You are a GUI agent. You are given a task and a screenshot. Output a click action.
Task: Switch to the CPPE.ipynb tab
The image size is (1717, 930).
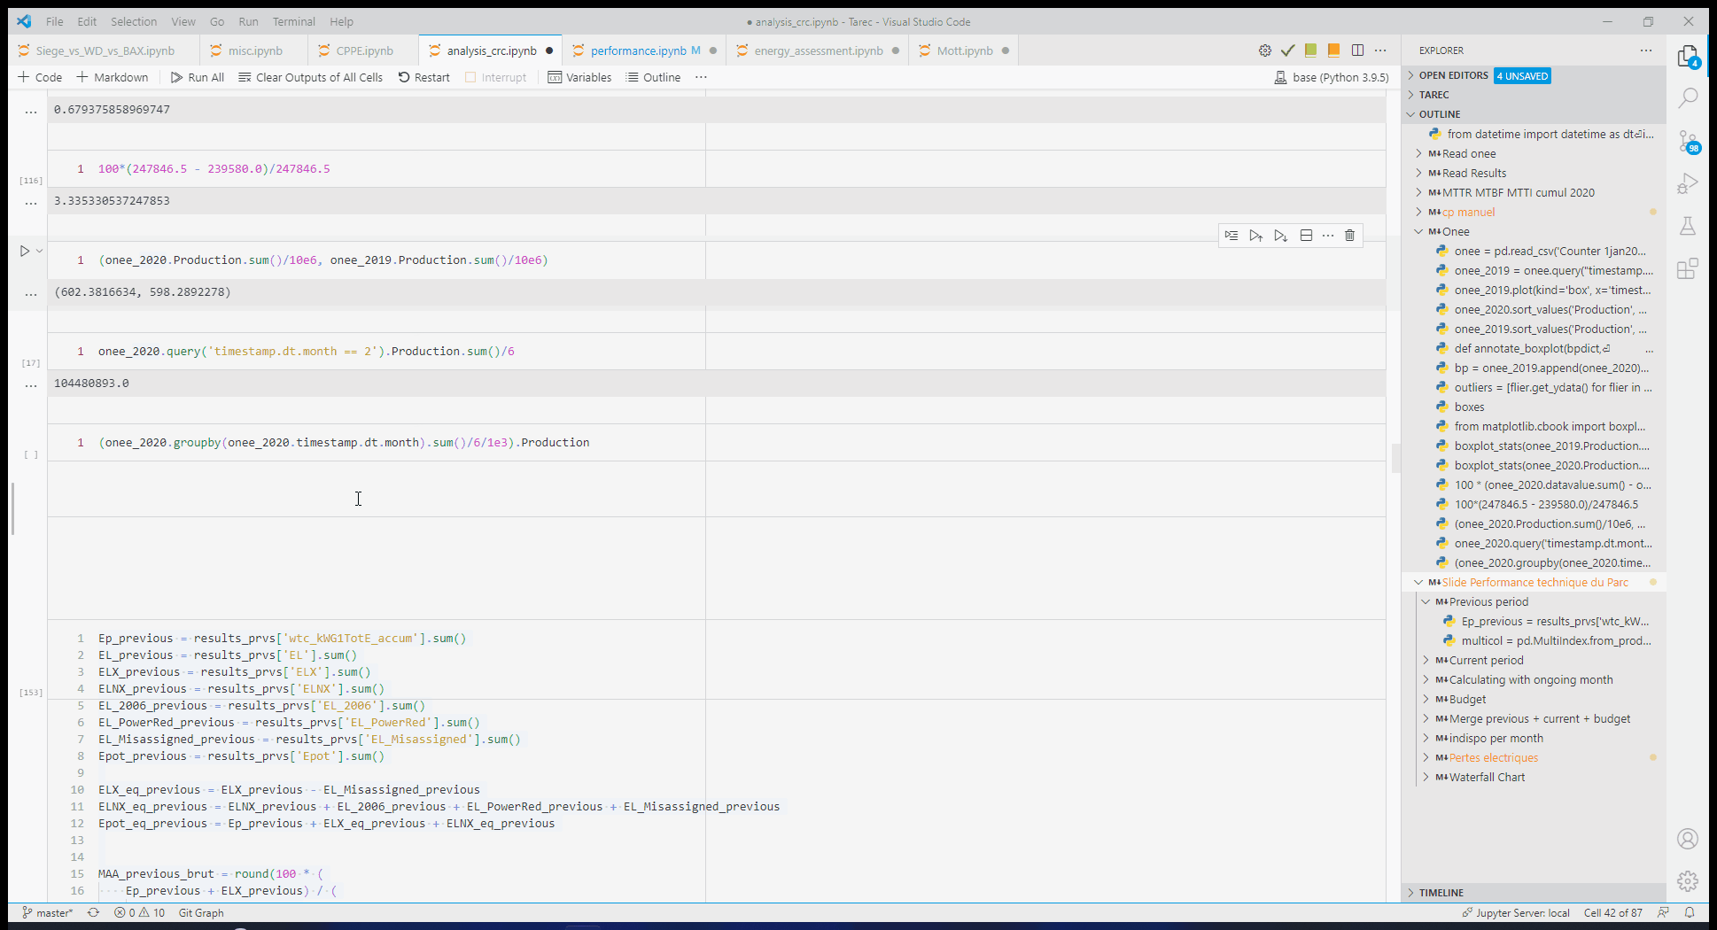click(364, 50)
